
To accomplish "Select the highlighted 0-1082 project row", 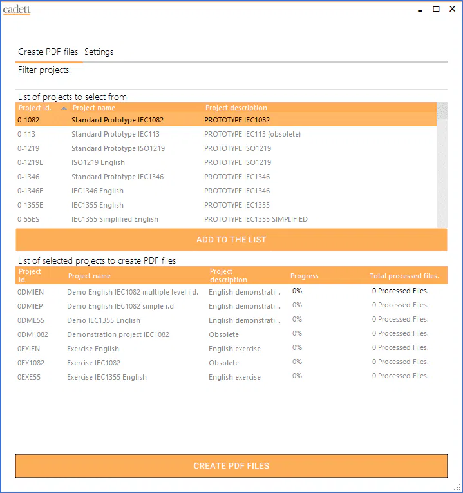I will [117, 120].
